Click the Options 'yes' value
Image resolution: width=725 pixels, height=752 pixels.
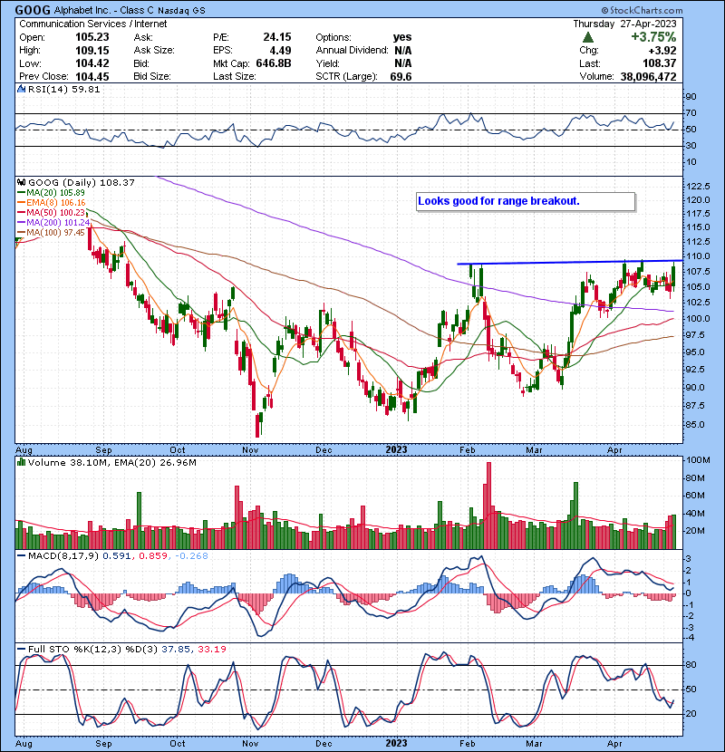tap(402, 37)
